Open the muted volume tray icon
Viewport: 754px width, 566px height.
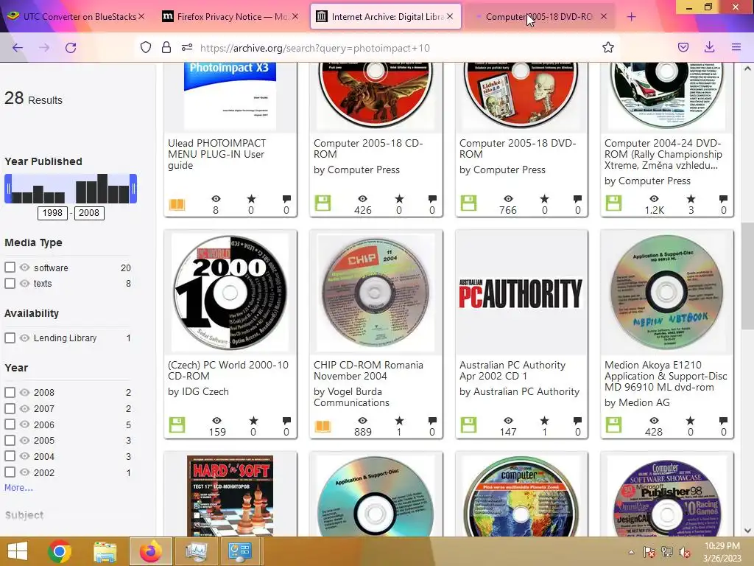click(684, 552)
